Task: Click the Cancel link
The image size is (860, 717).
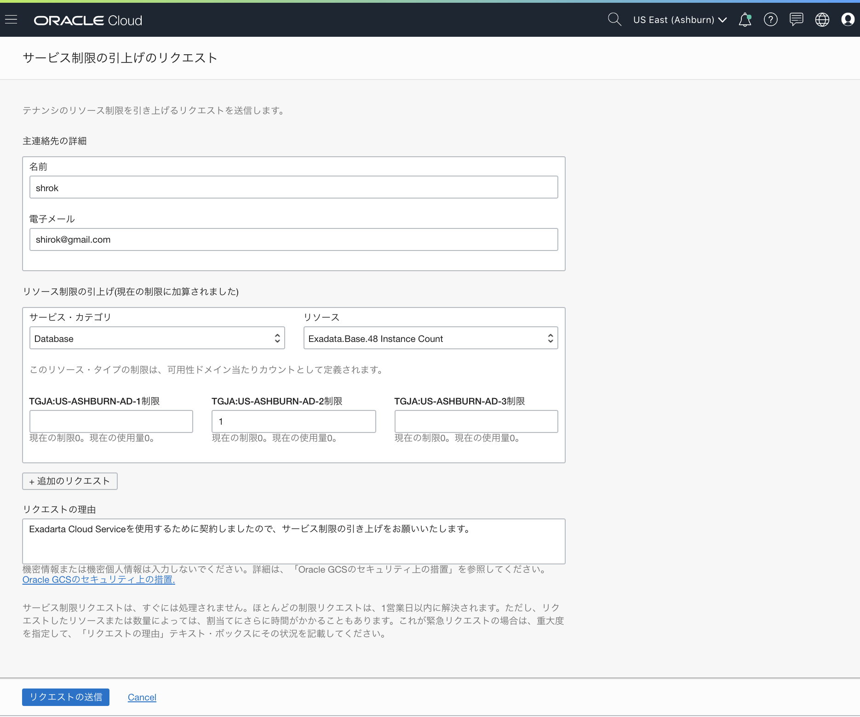Action: coord(142,697)
